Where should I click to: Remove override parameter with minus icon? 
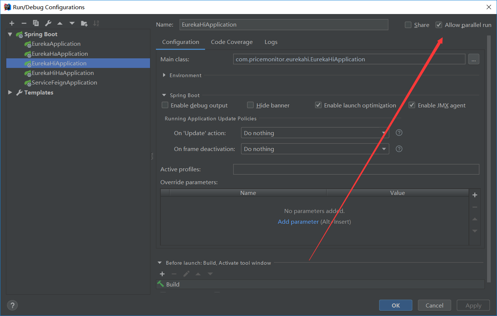(x=475, y=207)
